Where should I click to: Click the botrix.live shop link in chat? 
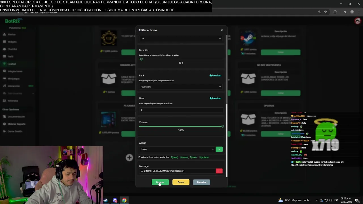[x=312, y=165]
